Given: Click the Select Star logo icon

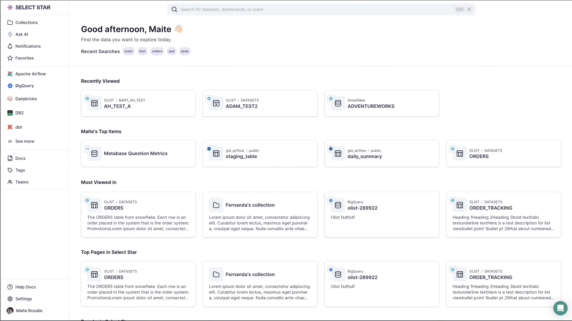Looking at the screenshot, I should (x=10, y=7).
